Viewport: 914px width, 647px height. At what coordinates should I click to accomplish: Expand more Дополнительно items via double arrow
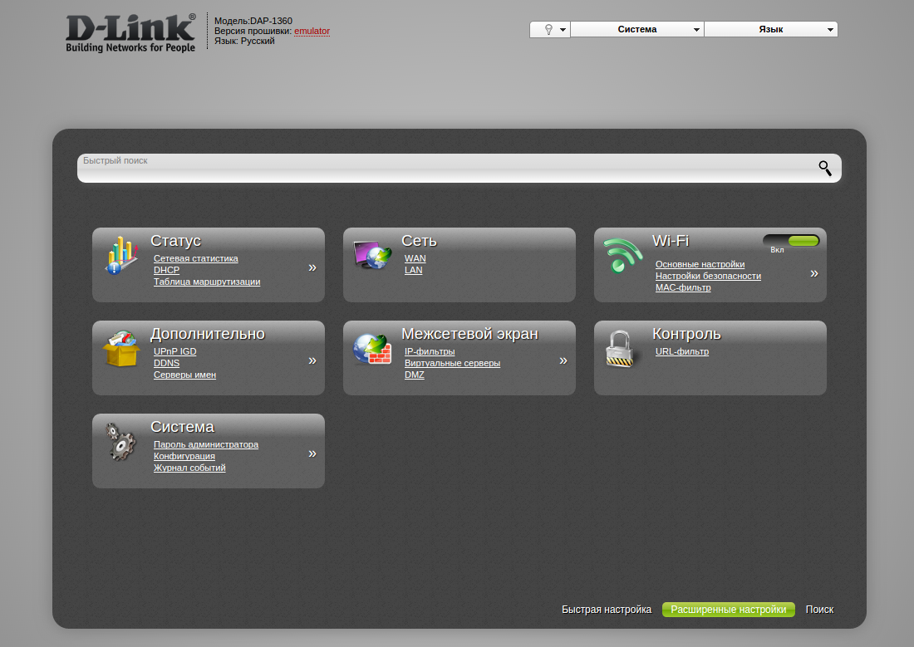pyautogui.click(x=312, y=360)
